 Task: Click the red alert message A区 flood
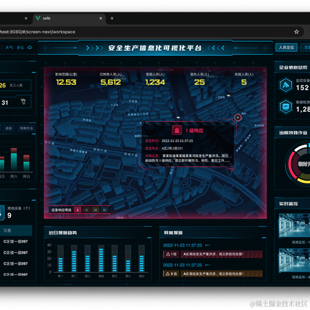(x=222, y=254)
